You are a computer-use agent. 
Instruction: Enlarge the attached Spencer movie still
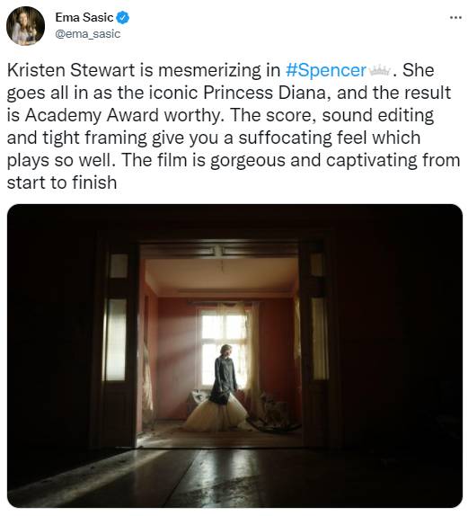[234, 355]
